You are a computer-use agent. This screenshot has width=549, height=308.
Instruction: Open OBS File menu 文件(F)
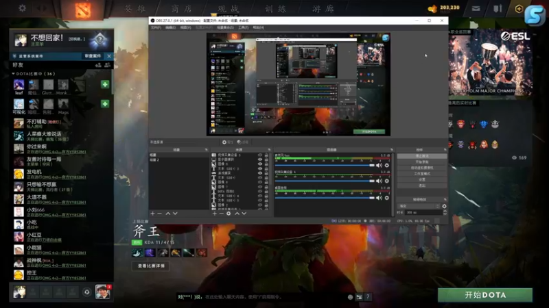[x=156, y=27]
